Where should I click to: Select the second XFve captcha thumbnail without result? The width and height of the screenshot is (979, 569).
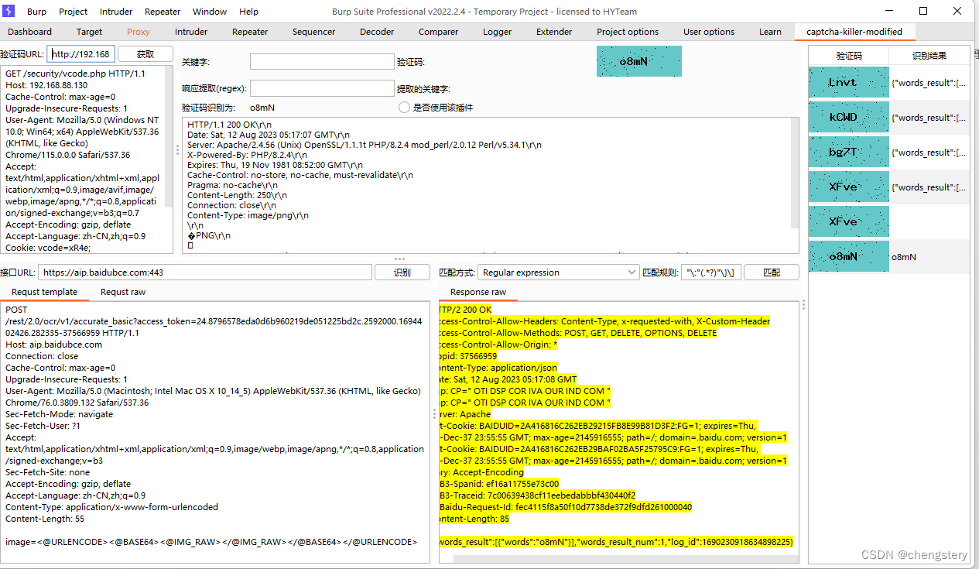coord(849,221)
